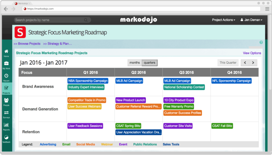This screenshot has height=155, width=272.
Task: Click the green help question icon
Action: [261, 42]
